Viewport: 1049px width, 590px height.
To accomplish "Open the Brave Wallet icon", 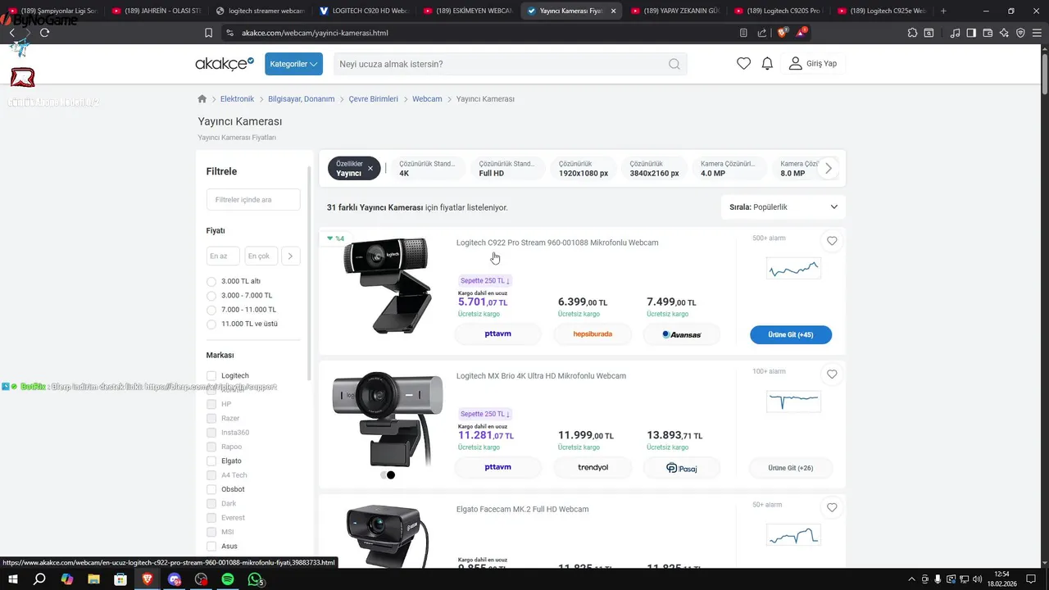I will click(988, 33).
